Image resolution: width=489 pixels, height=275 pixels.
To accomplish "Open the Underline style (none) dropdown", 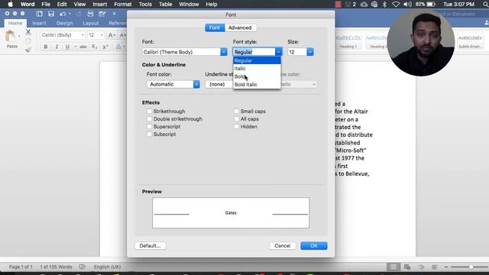I will click(219, 84).
